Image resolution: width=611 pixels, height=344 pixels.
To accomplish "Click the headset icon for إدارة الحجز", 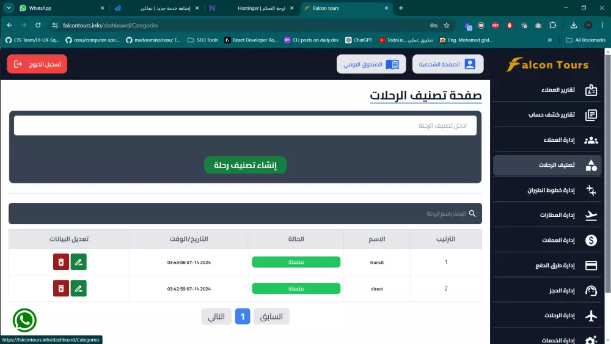I will (591, 291).
